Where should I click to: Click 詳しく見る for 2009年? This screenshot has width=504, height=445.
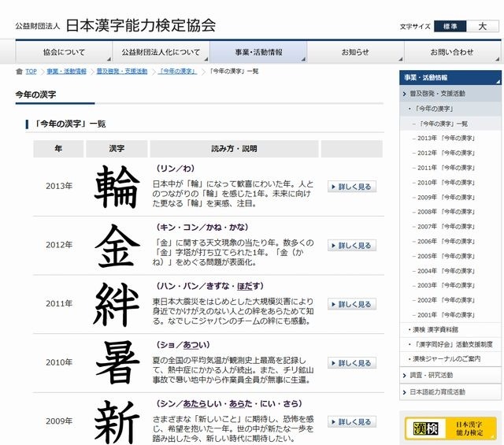[352, 422]
